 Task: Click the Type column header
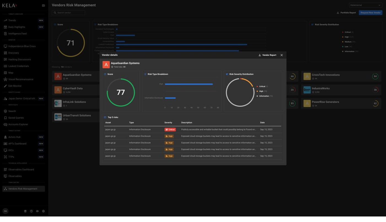click(132, 123)
